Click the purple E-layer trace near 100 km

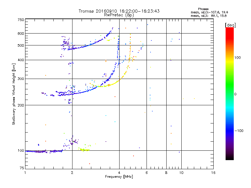point(44,151)
